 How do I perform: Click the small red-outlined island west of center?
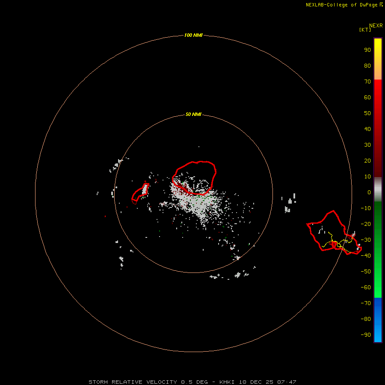pyautogui.click(x=140, y=194)
